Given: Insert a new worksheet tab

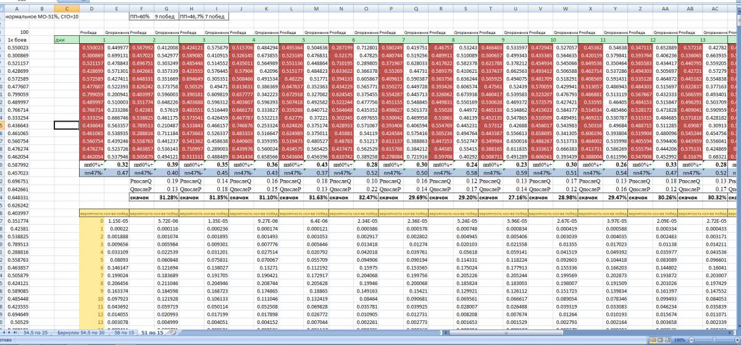Looking at the screenshot, I should coord(173,333).
